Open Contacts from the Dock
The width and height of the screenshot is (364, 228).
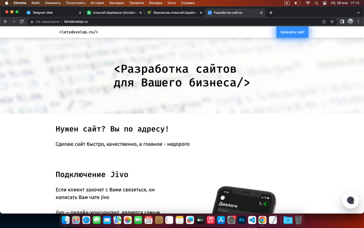(159, 220)
